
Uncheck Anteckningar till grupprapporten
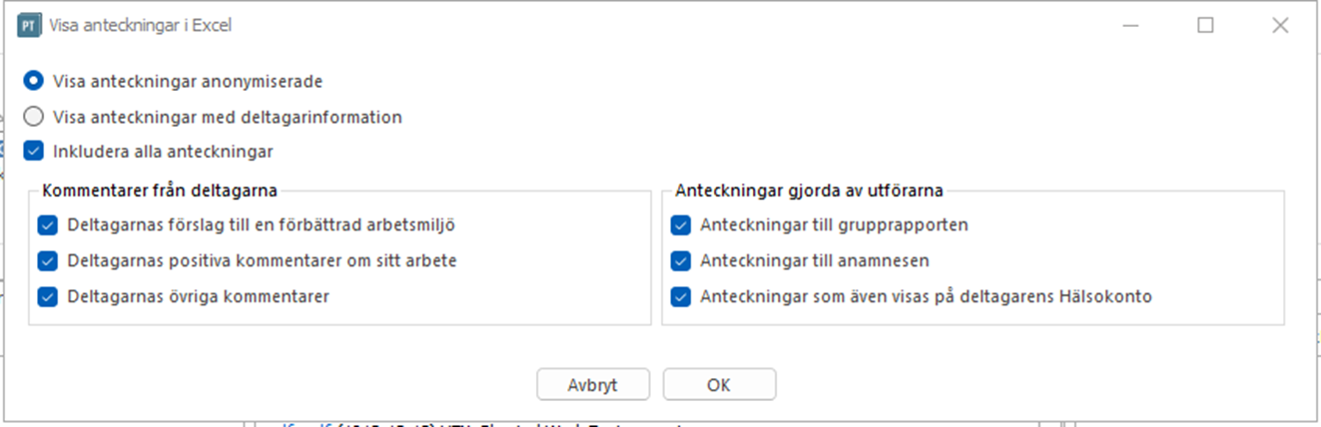(x=681, y=224)
